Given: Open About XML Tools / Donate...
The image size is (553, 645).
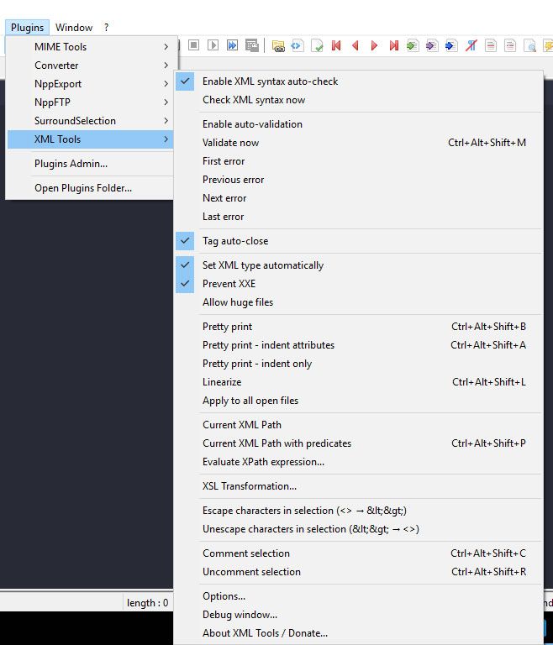Looking at the screenshot, I should point(359,633).
